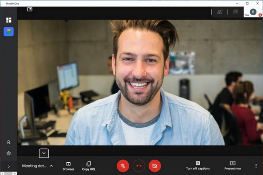
Task: Click the main video feed
Action: [x=140, y=82]
